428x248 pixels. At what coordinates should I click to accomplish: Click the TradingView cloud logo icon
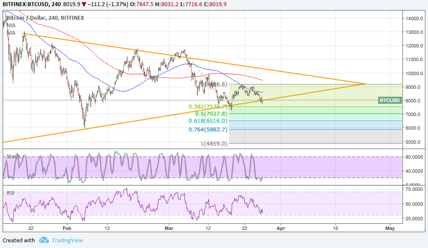(44, 240)
